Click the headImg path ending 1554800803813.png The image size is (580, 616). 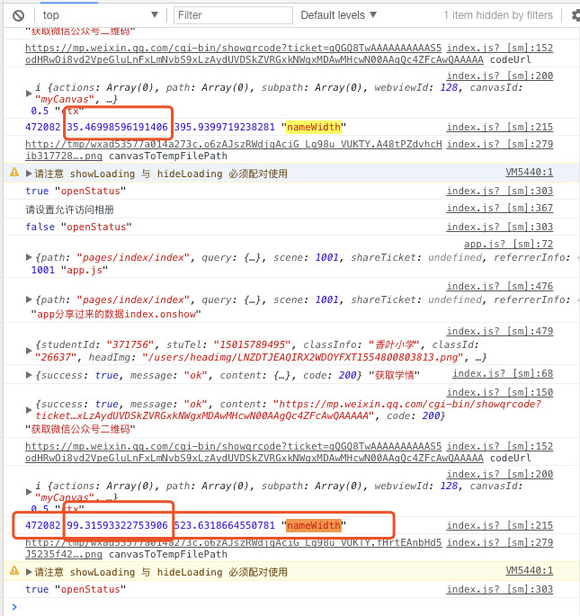click(x=303, y=357)
